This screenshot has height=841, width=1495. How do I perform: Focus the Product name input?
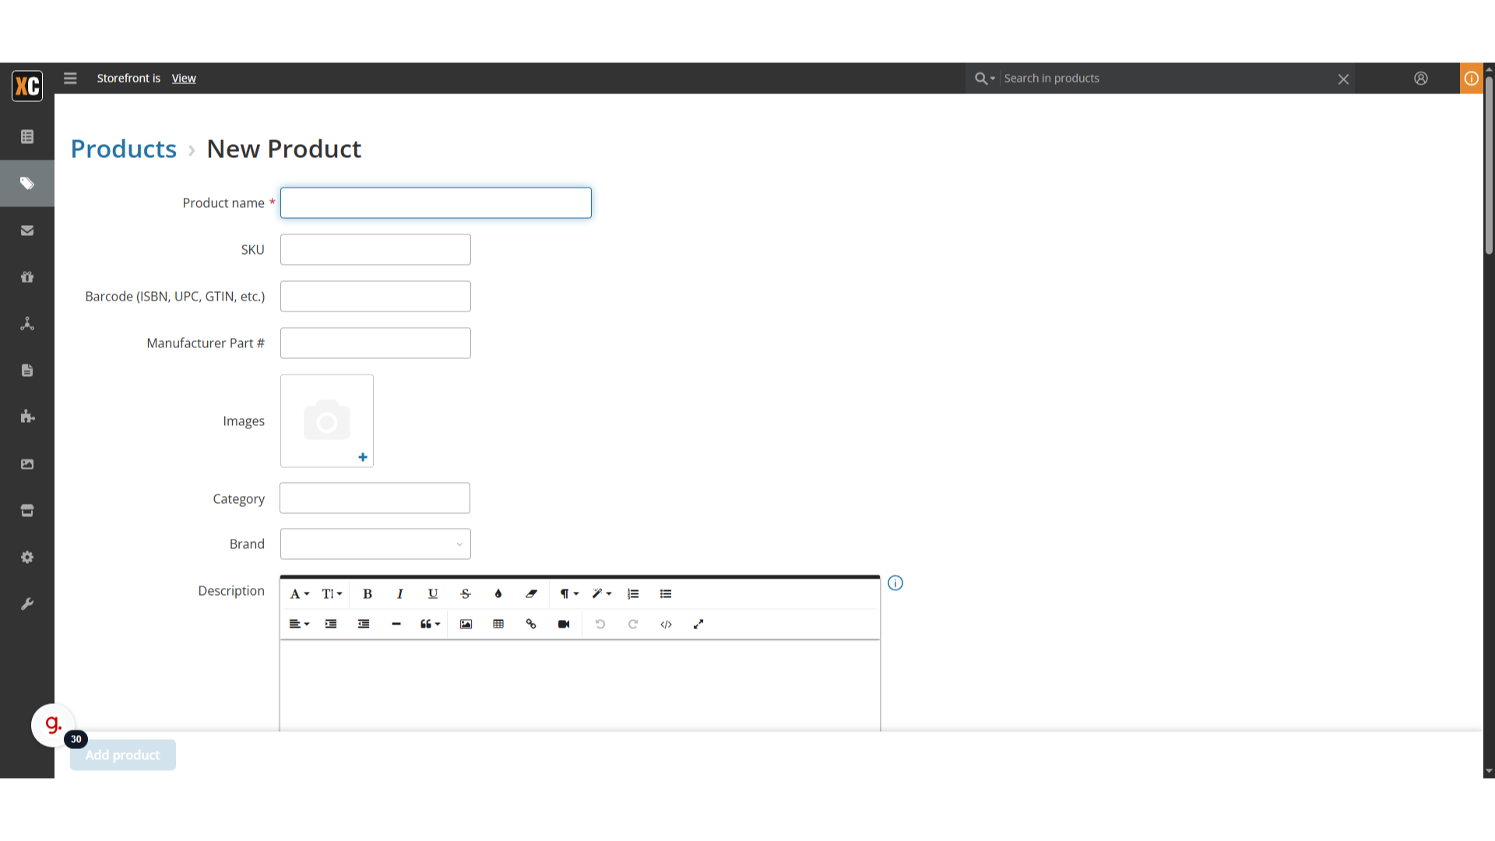pos(436,203)
